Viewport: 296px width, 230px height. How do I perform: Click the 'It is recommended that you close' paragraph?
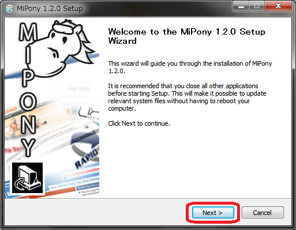(x=187, y=97)
